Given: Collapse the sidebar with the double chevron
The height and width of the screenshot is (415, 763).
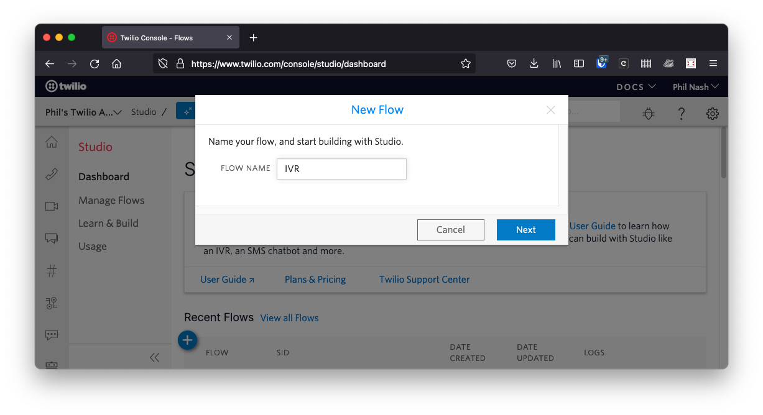Looking at the screenshot, I should pyautogui.click(x=155, y=357).
